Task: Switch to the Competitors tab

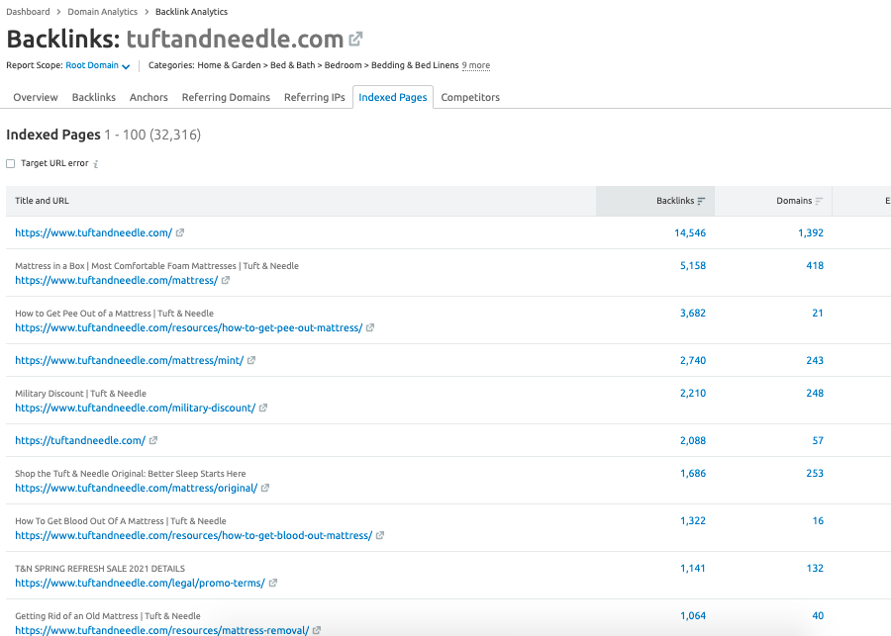Action: 470,98
